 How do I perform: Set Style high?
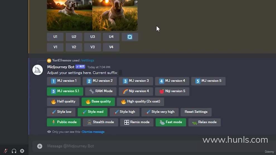[124, 112]
